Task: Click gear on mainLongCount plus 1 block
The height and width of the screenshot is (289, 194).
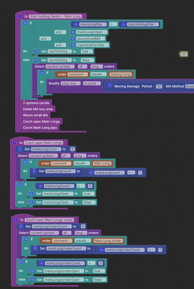Action: 91,172
